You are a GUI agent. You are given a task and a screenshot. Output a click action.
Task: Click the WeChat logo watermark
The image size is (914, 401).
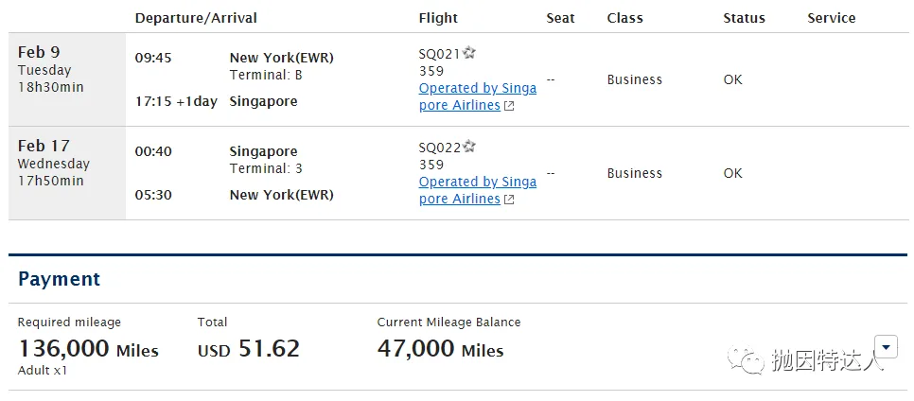pyautogui.click(x=752, y=359)
